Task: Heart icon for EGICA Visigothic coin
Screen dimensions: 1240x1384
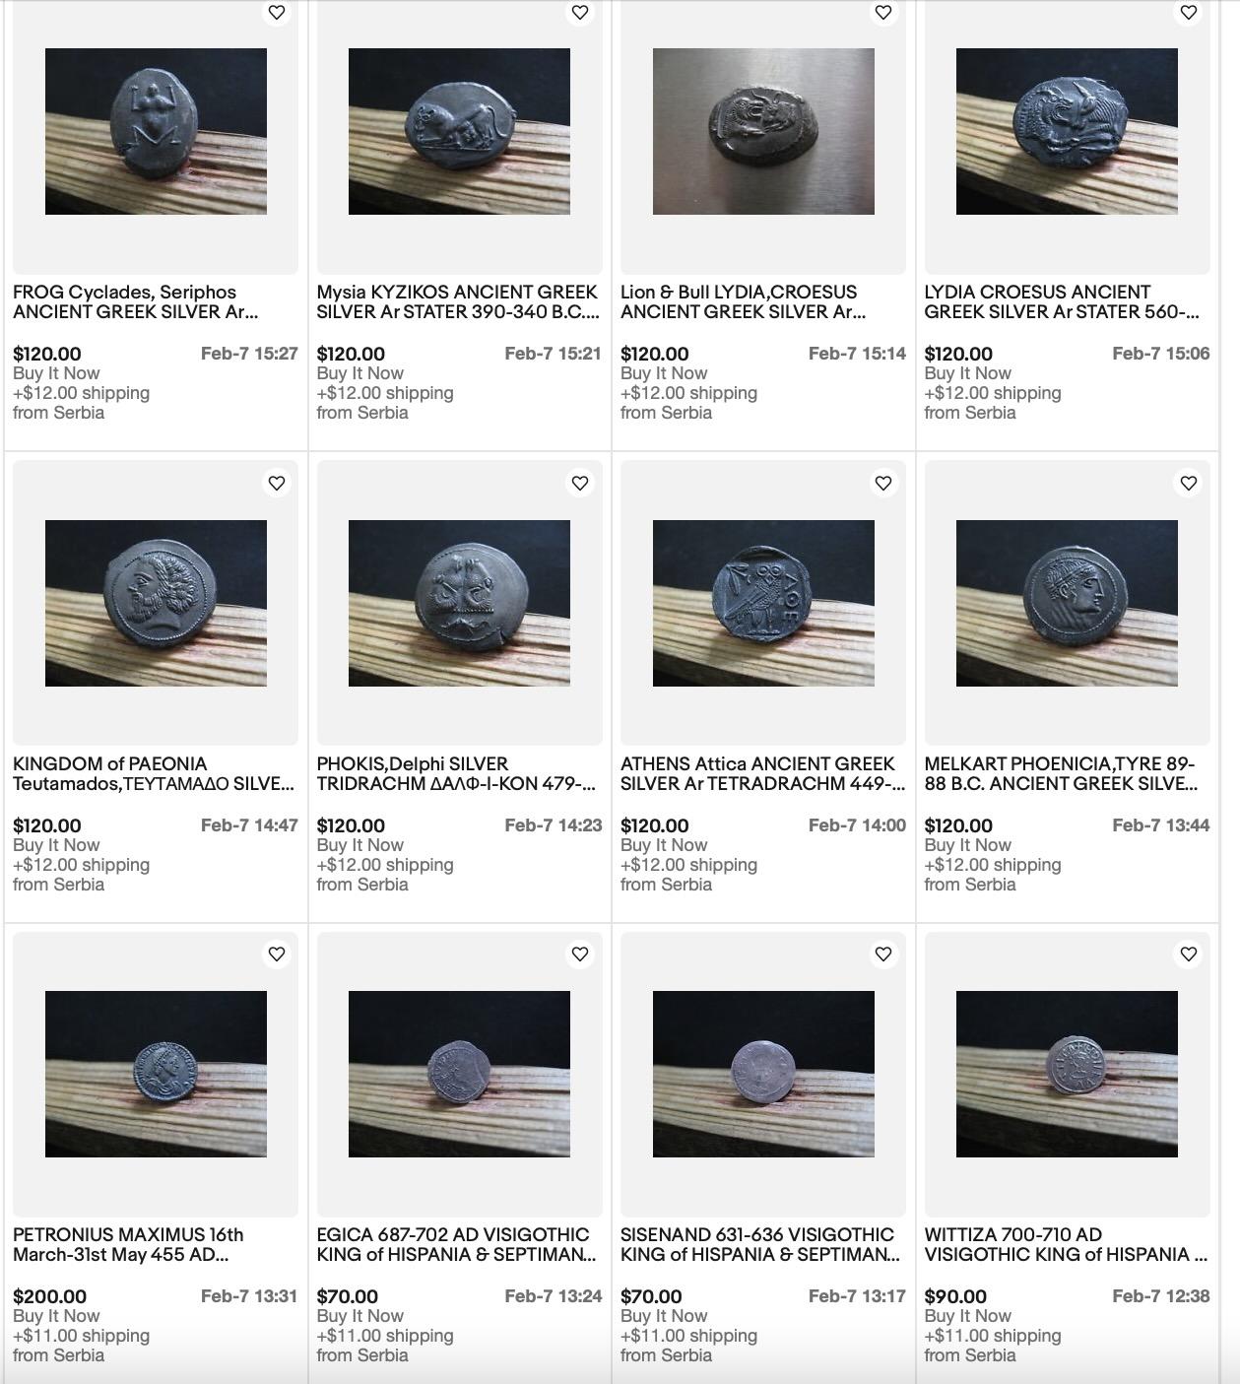Action: tap(580, 955)
